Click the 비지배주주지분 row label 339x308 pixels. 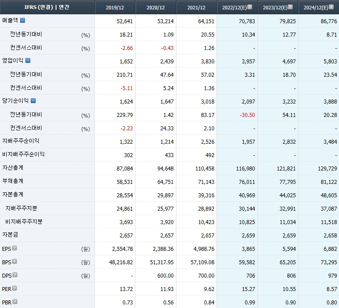[24, 221]
